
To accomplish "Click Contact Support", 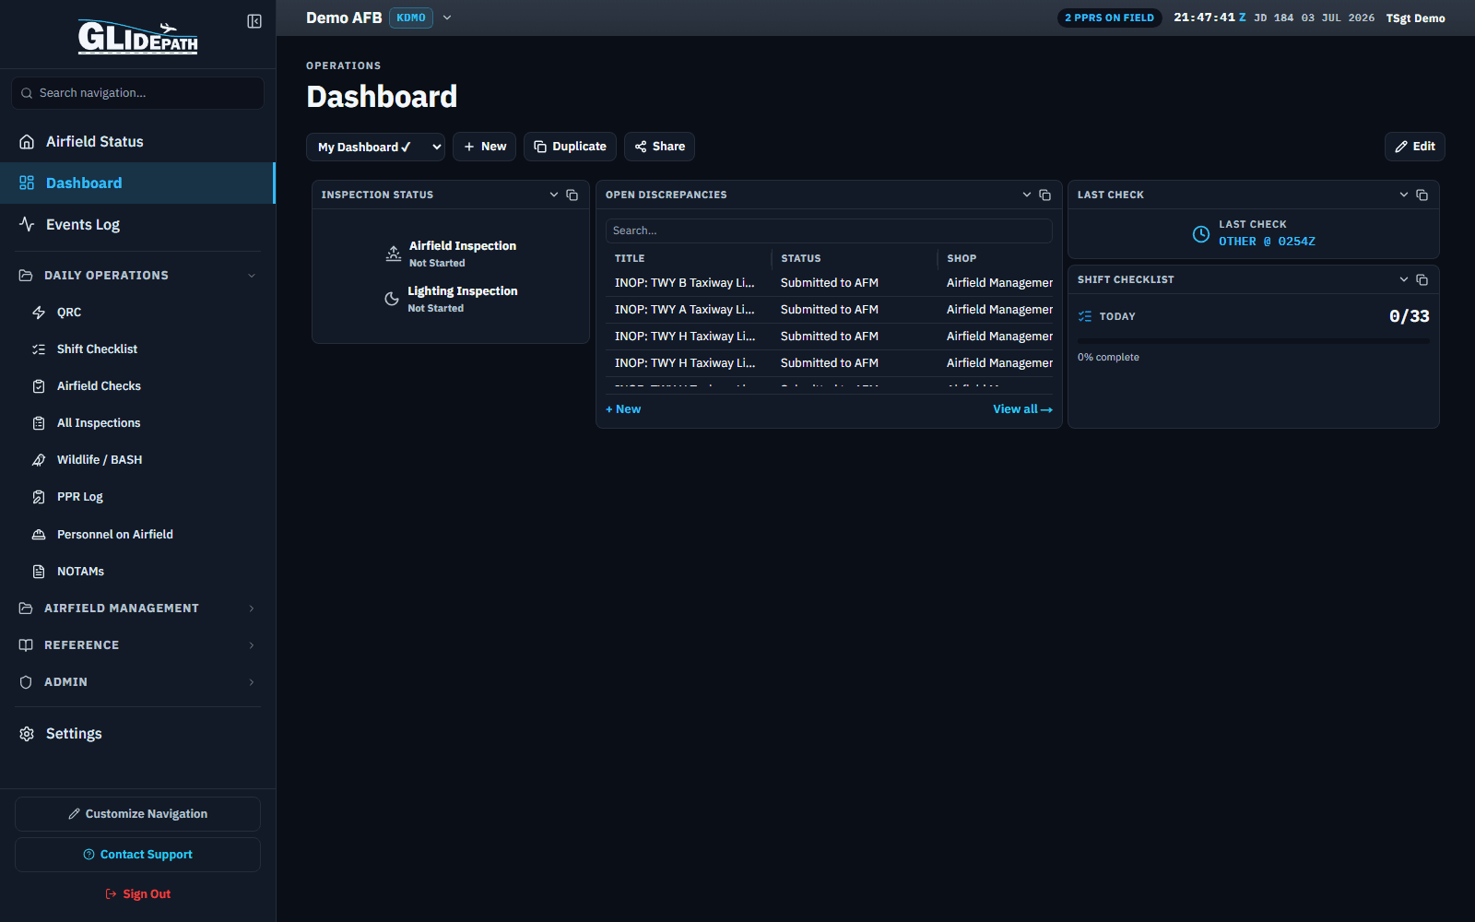I will [x=137, y=855].
